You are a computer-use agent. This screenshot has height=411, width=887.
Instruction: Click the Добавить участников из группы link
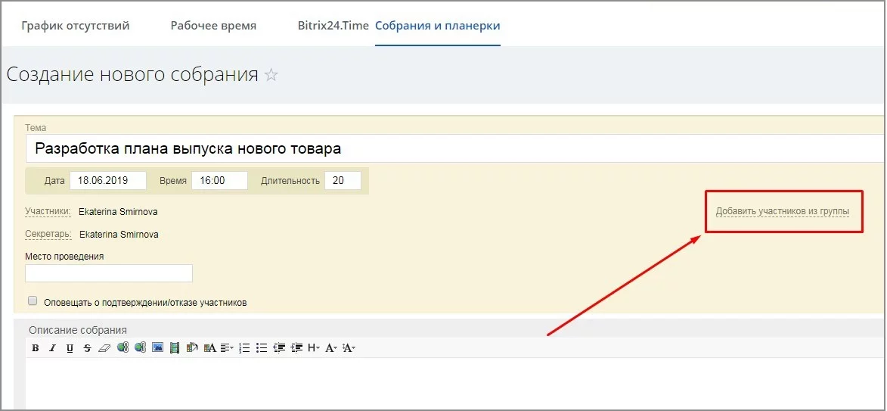click(782, 211)
